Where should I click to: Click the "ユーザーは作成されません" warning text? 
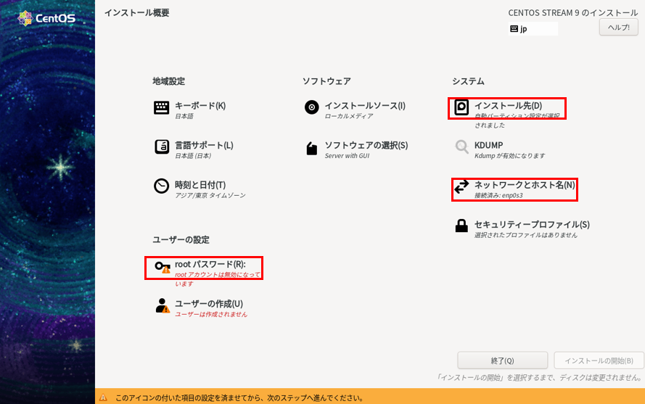(x=211, y=314)
